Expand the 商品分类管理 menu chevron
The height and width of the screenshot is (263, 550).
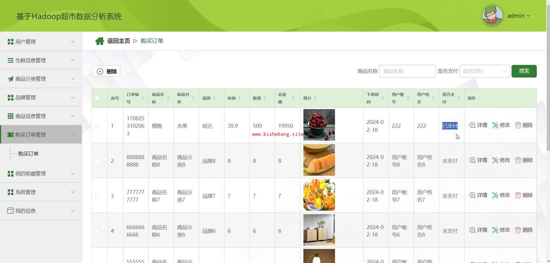pyautogui.click(x=73, y=79)
